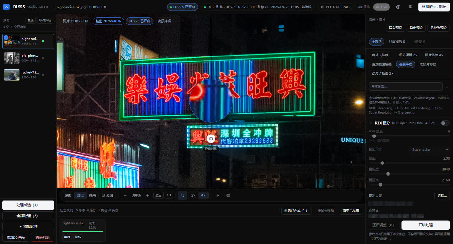The image size is (453, 244).
Task: Click the keyboard shortcuts icon
Action: (228, 195)
